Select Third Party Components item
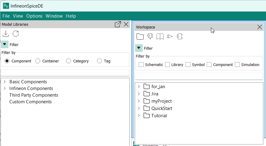 click(x=34, y=95)
